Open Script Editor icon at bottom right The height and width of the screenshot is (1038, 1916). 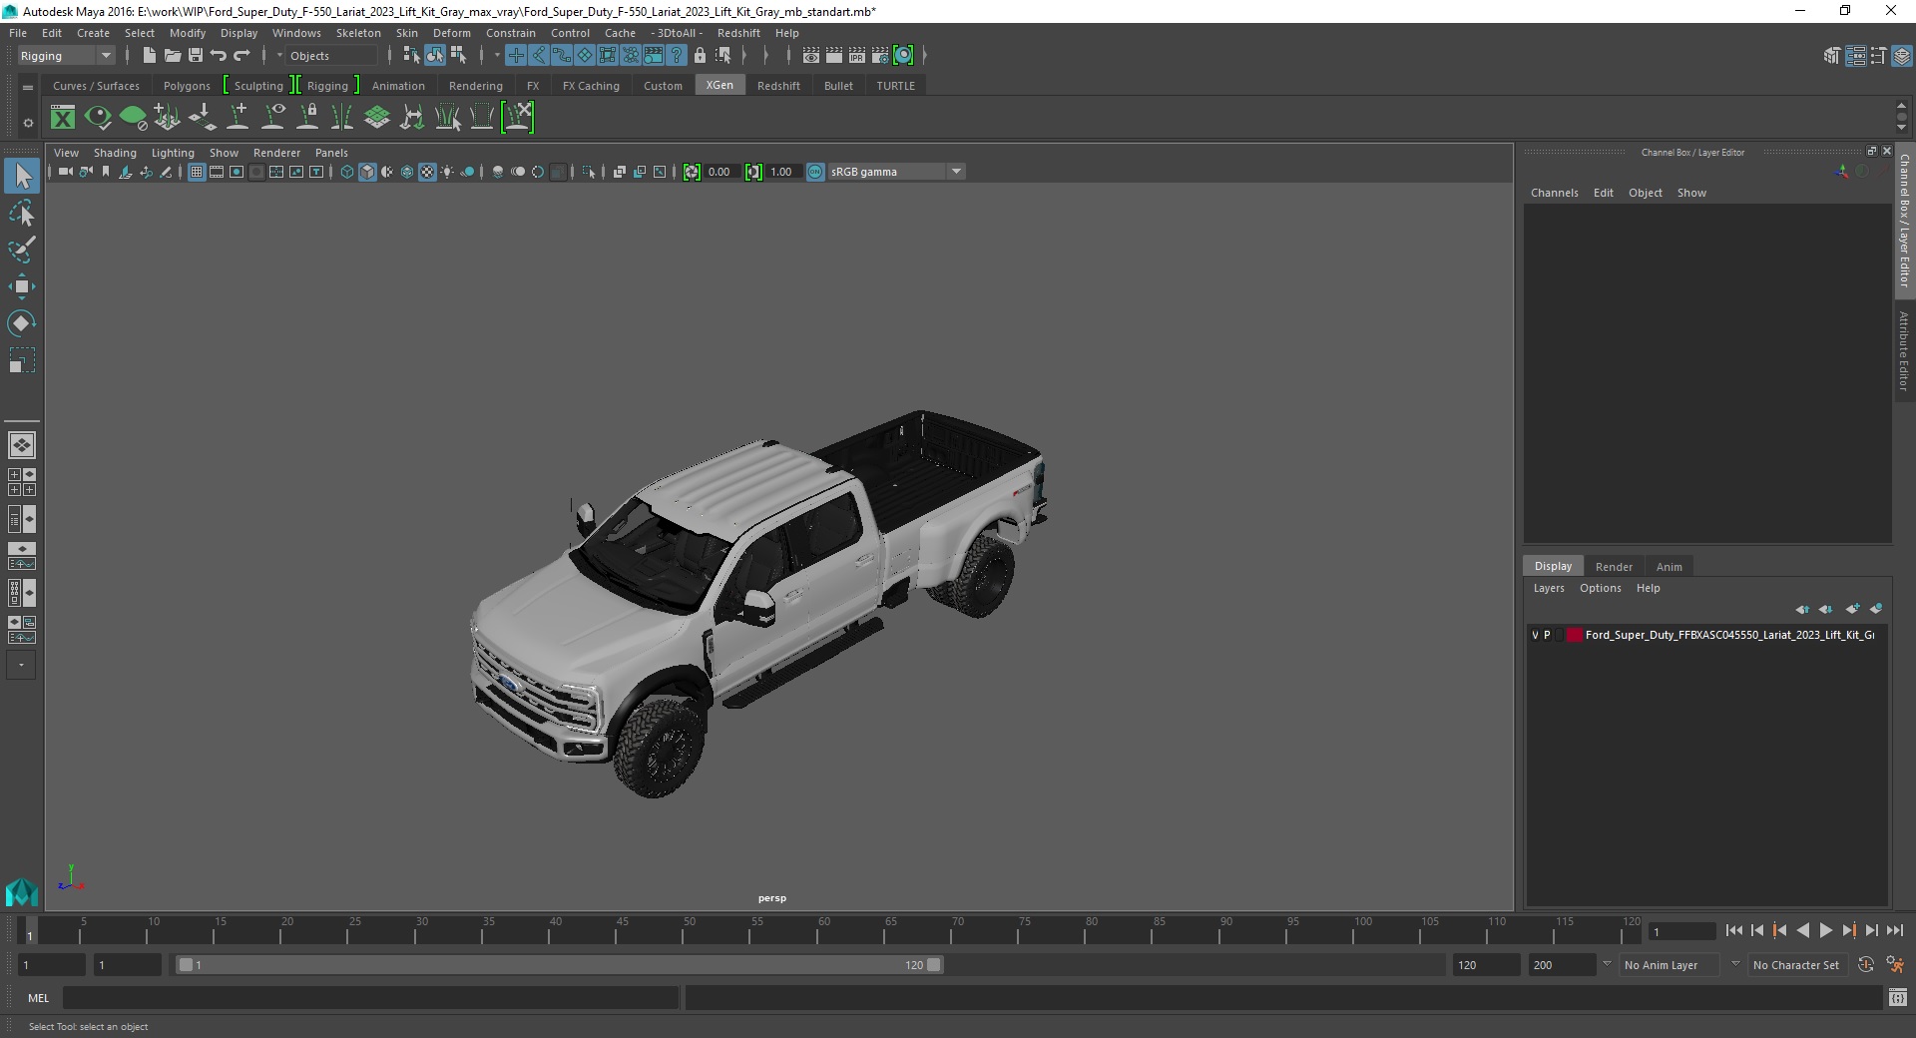[x=1898, y=997]
